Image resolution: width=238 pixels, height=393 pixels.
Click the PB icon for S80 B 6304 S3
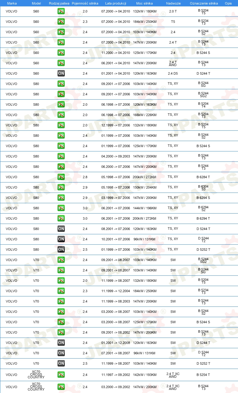tap(61, 188)
